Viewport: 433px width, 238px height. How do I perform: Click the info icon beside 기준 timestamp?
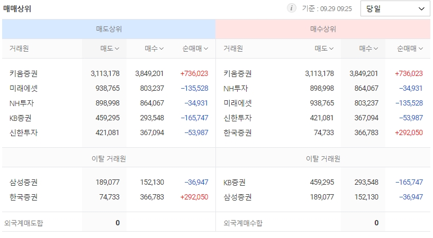coord(291,8)
